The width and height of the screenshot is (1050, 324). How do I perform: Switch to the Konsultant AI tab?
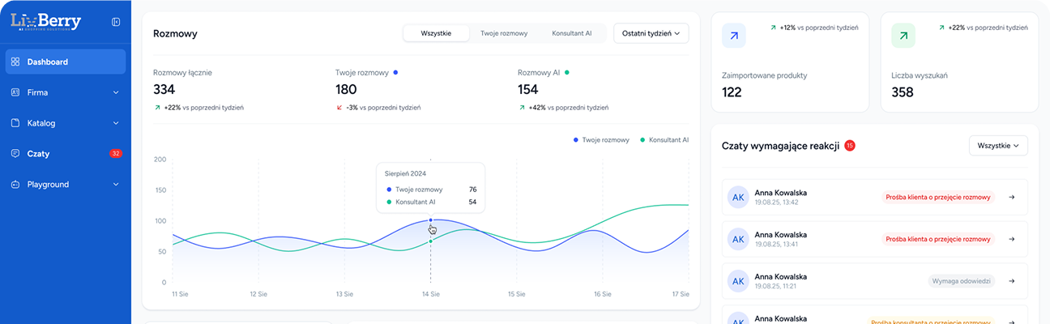(x=572, y=33)
